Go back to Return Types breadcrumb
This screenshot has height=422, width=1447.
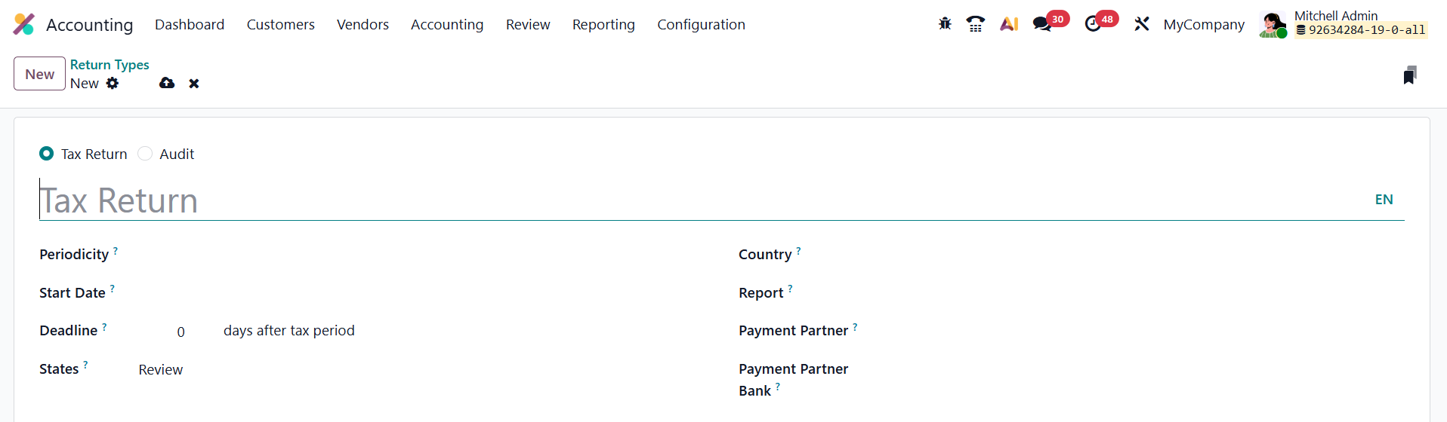[x=110, y=65]
